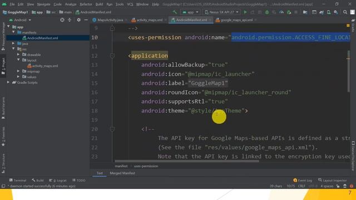Expand the mipmap folder arrow

(18, 71)
